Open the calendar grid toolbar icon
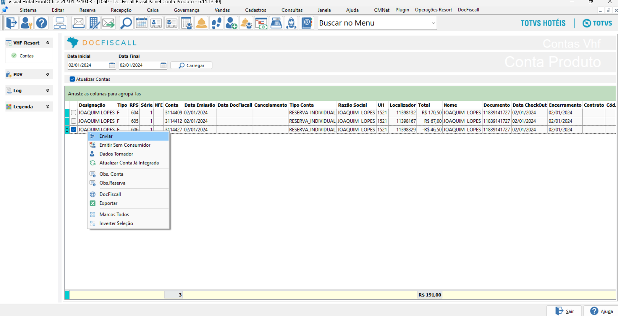The image size is (618, 316). 141,23
